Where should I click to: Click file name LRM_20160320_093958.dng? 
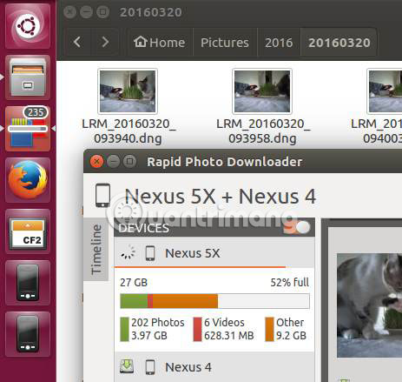point(263,131)
